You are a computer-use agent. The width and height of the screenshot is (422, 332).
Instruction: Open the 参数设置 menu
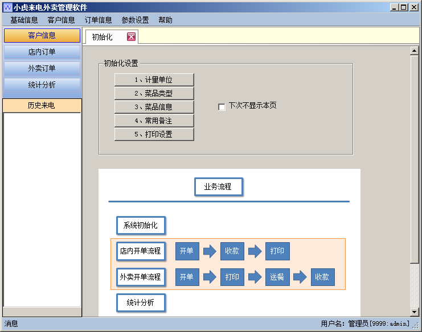click(x=135, y=20)
